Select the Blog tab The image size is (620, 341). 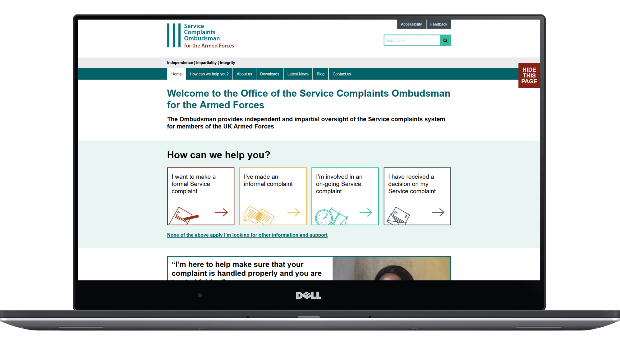coord(320,74)
